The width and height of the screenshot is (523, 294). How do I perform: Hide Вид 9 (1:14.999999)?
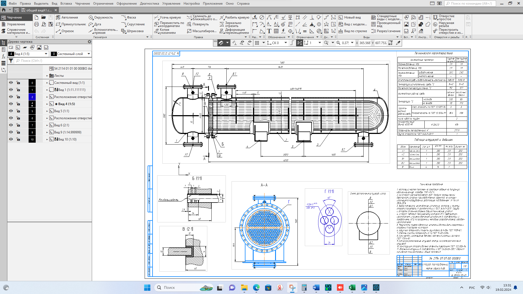[x=11, y=132]
